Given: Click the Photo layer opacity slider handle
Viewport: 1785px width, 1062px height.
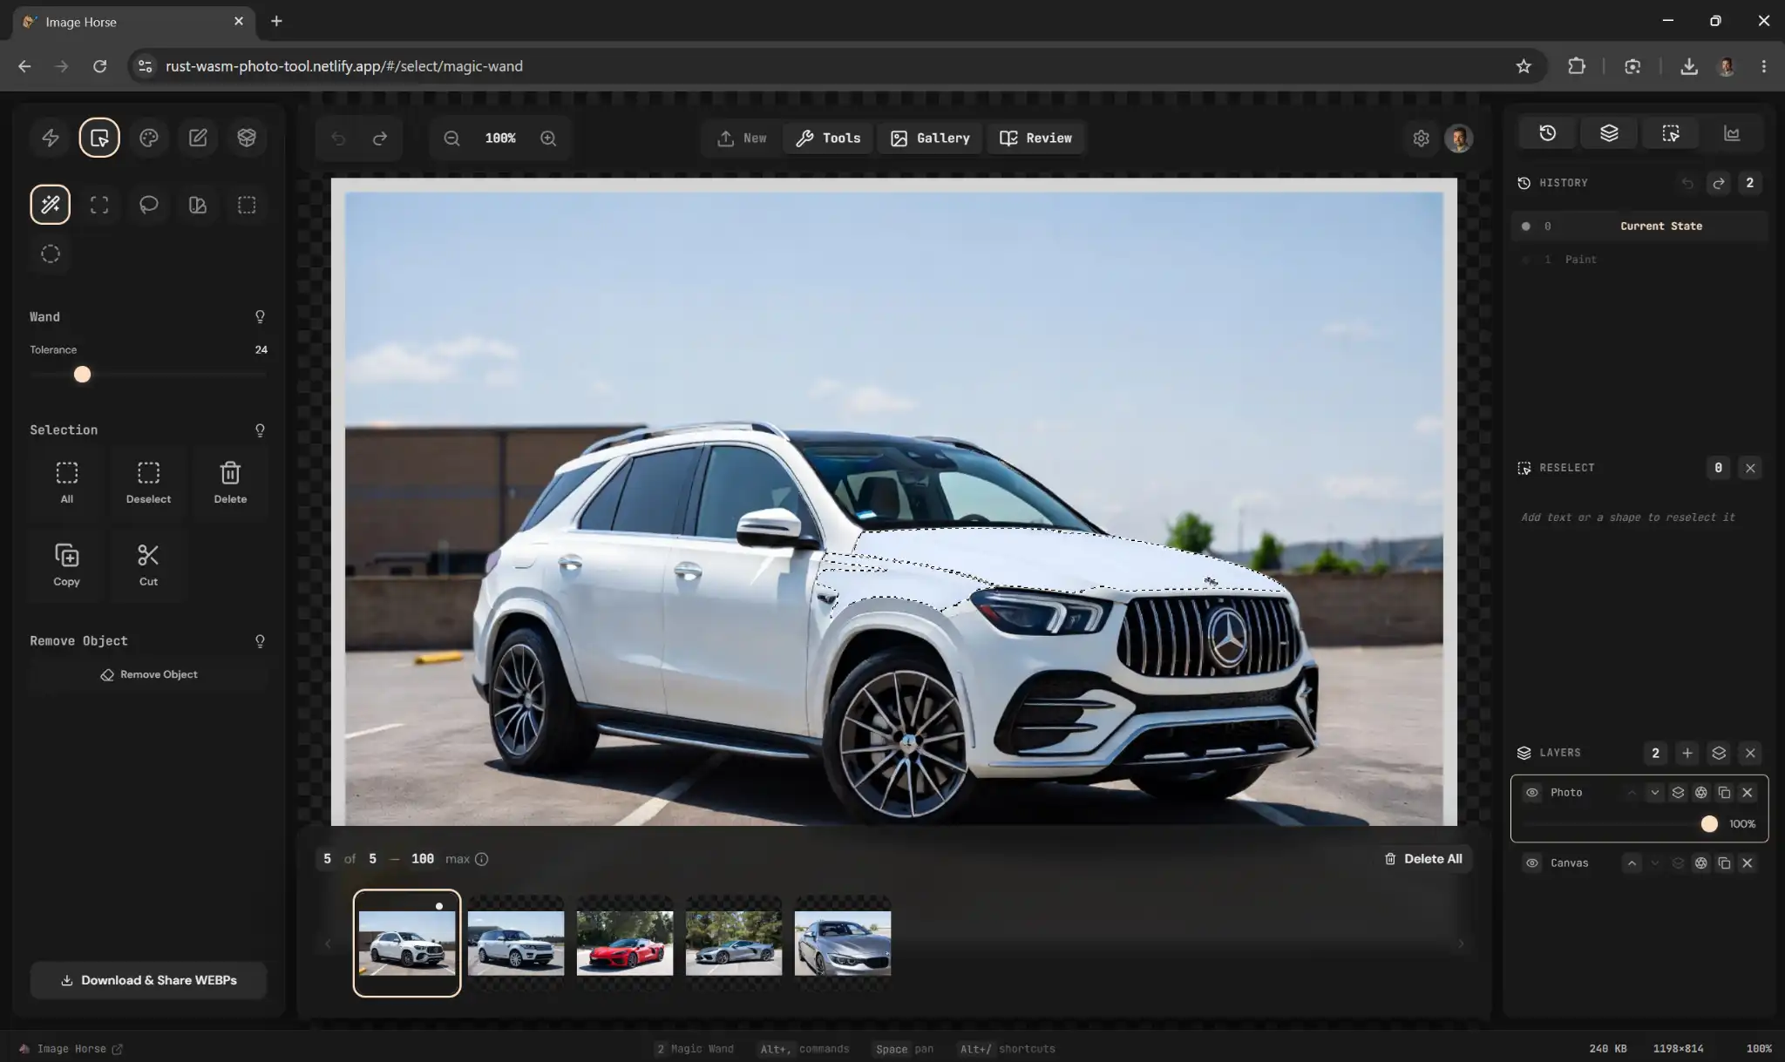Looking at the screenshot, I should (x=1709, y=824).
